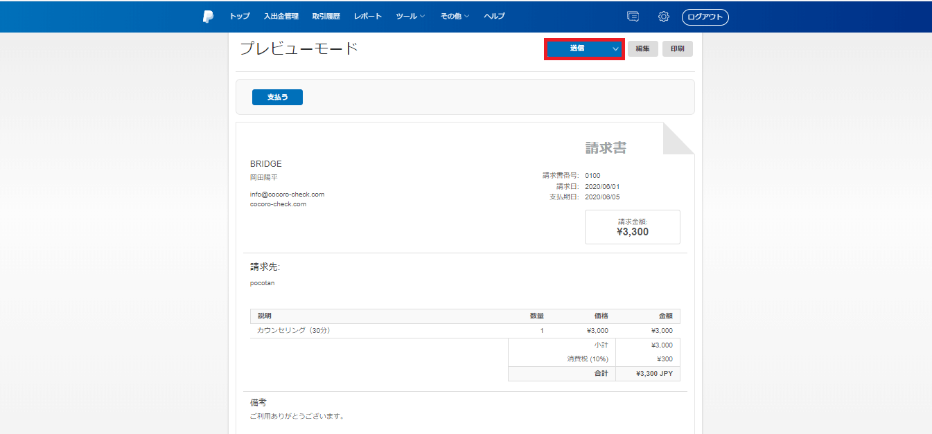Click the blue 支払う button
Viewport: 932px width, 434px height.
click(277, 98)
